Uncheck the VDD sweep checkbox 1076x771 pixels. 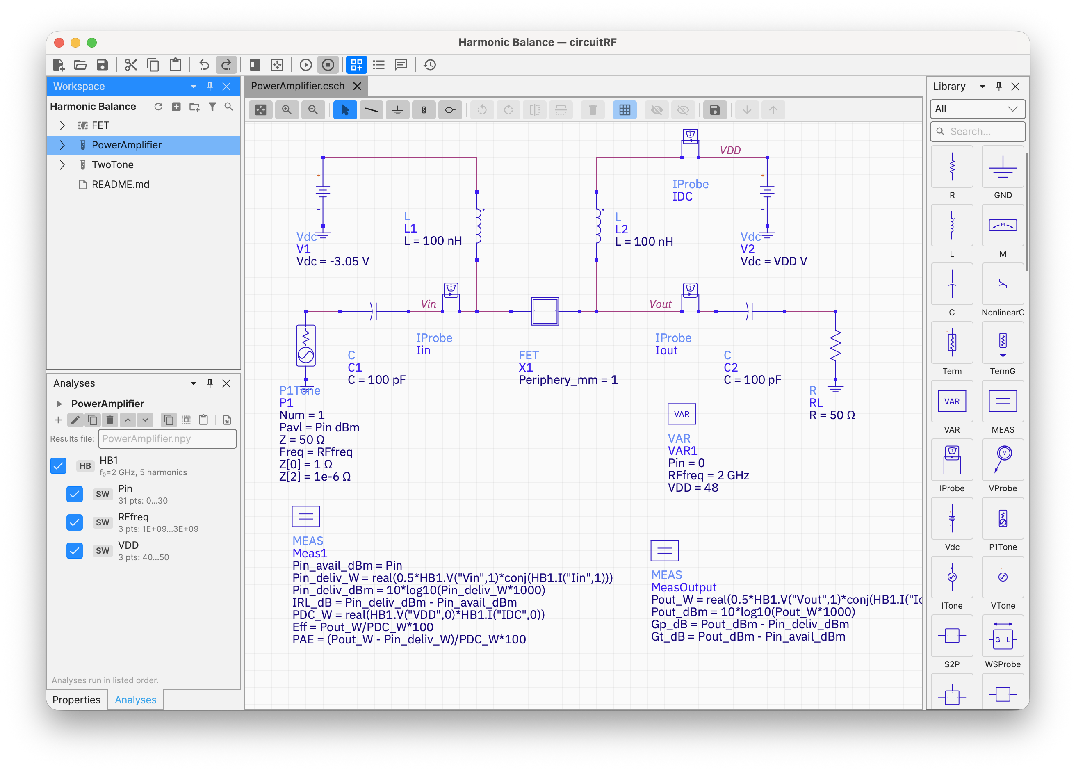click(75, 550)
